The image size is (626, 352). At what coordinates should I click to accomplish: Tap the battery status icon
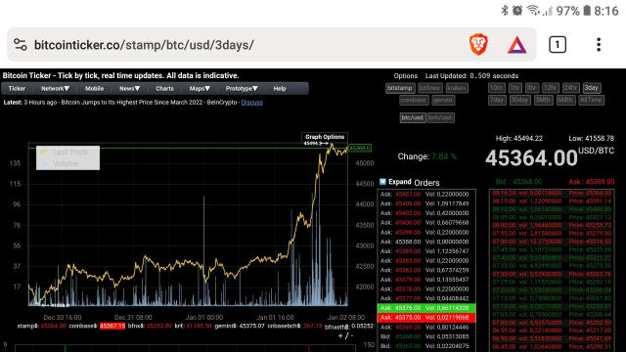point(587,11)
